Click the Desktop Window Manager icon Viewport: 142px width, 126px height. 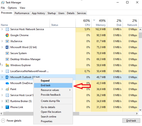click(7, 59)
